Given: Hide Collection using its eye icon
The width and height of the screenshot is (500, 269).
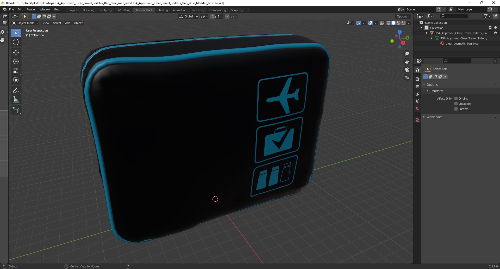Looking at the screenshot, I should tap(495, 28).
